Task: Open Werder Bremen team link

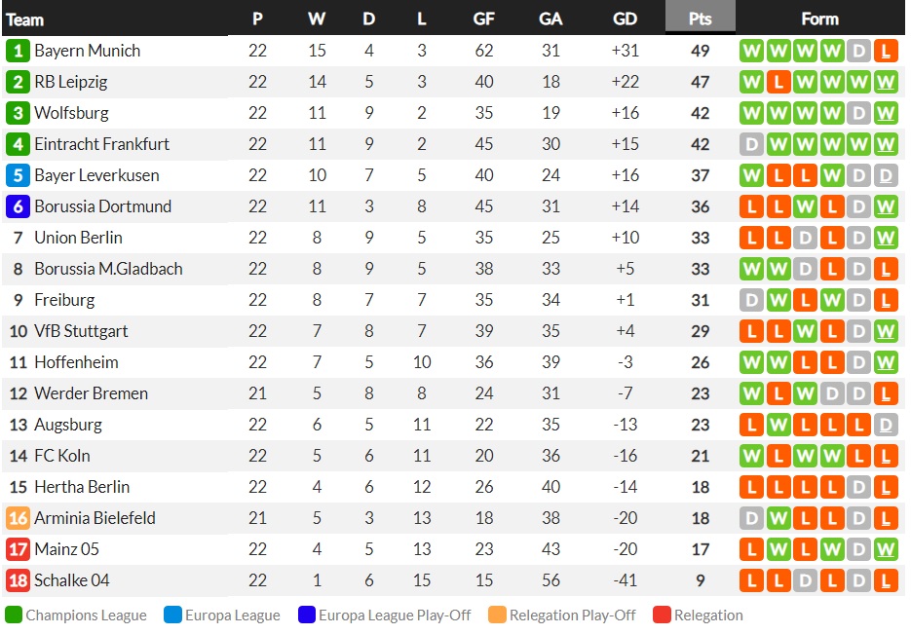Action: click(92, 393)
